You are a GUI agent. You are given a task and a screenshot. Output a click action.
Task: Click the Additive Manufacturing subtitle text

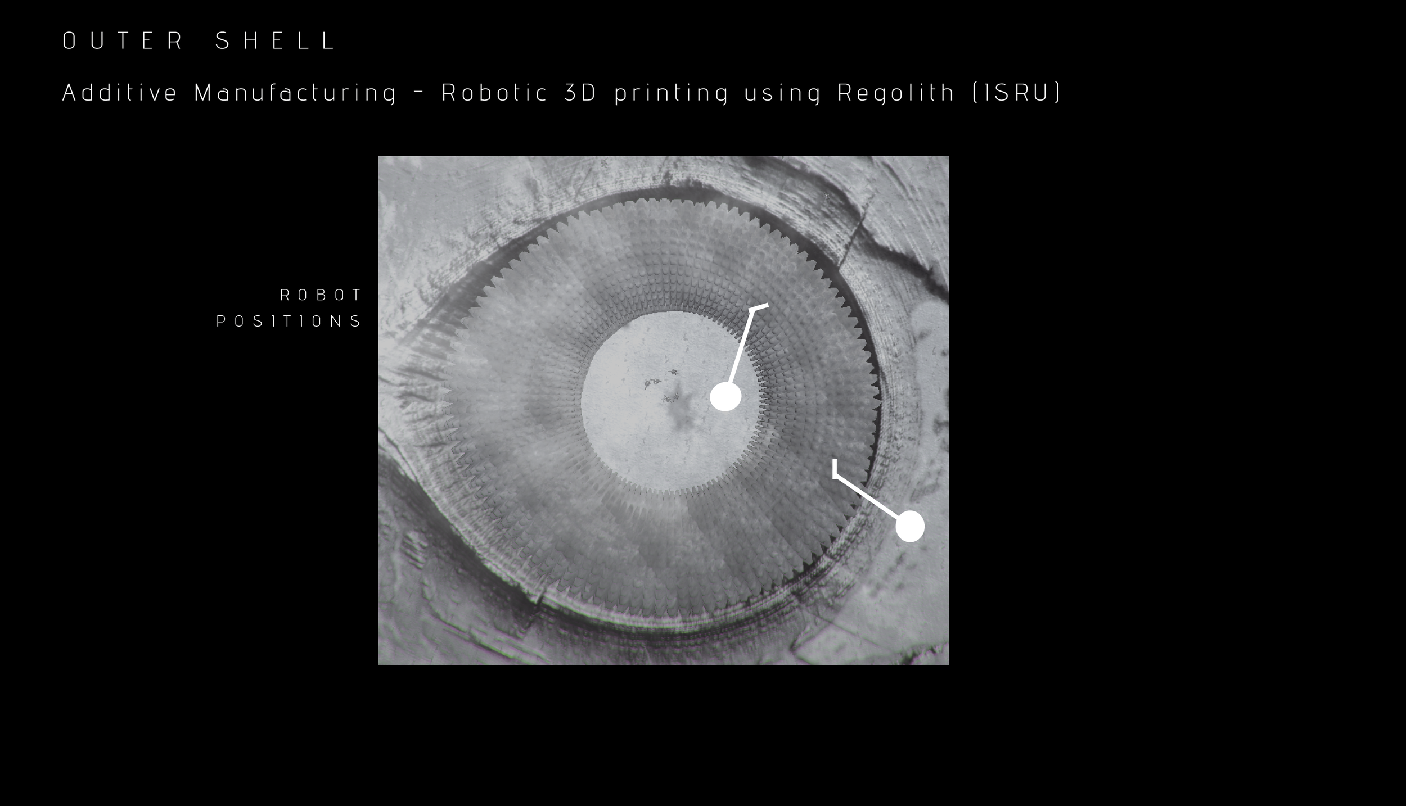[229, 93]
